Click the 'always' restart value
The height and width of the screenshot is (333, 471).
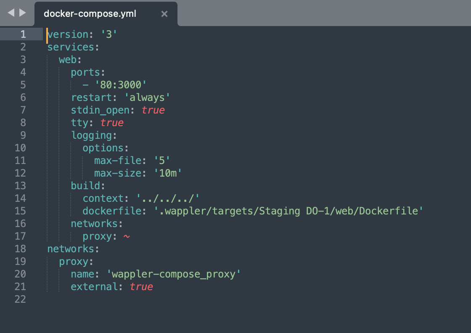click(147, 98)
